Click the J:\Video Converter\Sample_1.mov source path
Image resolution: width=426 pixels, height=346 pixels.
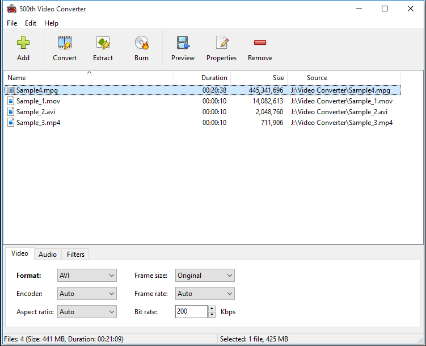point(341,101)
